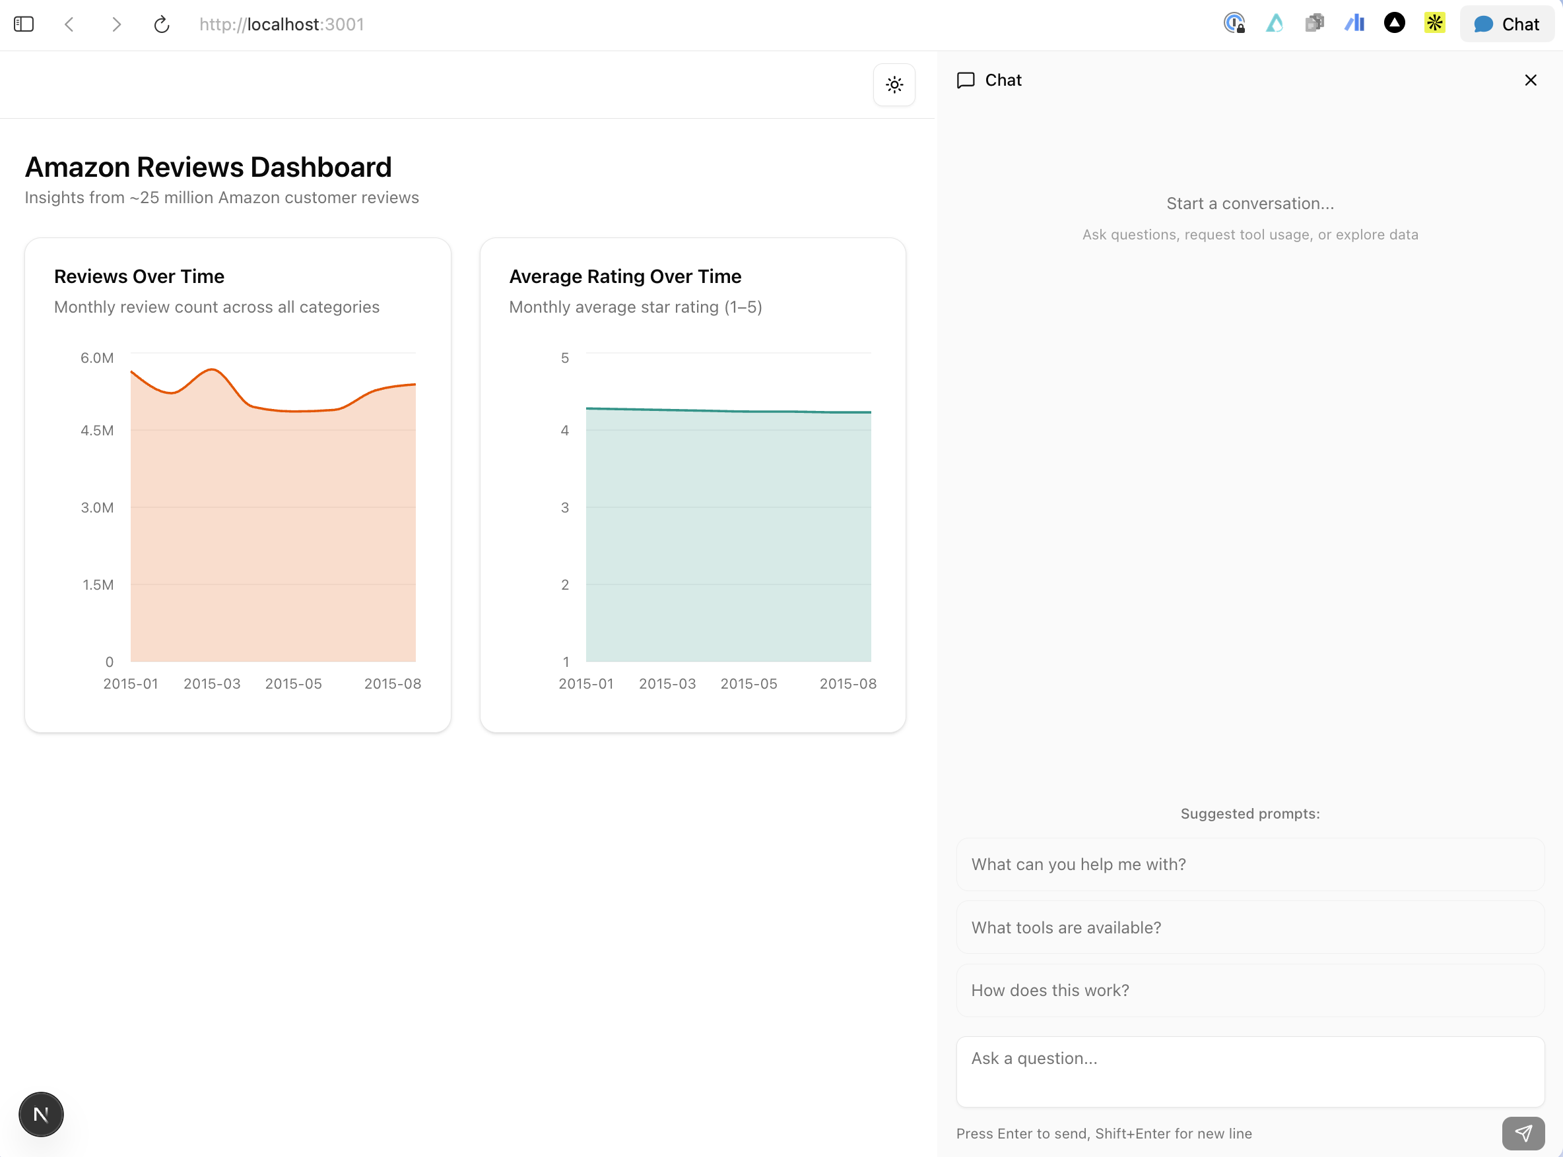Focus the 'Ask a question...' input box
1563x1157 pixels.
click(x=1249, y=1071)
